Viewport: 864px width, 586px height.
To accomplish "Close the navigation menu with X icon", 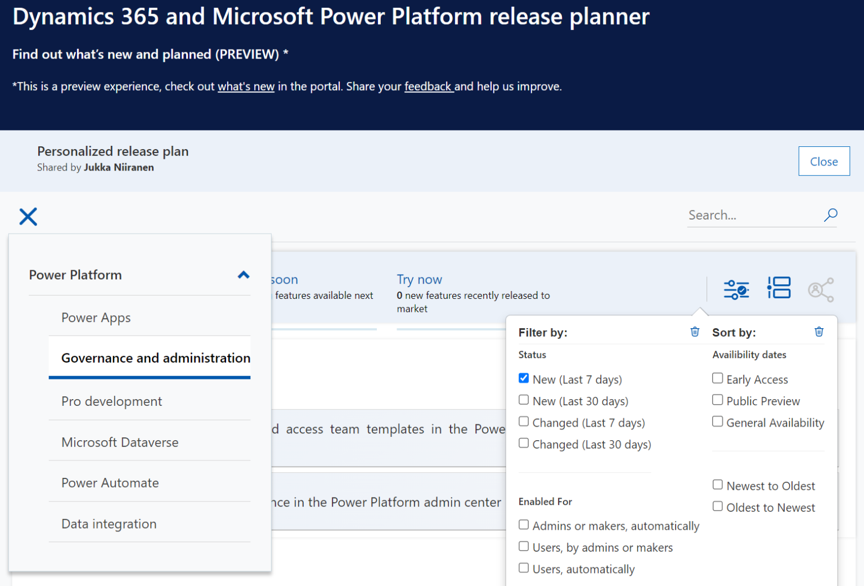I will click(x=28, y=217).
